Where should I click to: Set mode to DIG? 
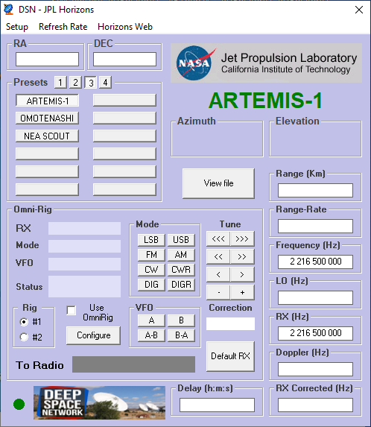(x=151, y=285)
